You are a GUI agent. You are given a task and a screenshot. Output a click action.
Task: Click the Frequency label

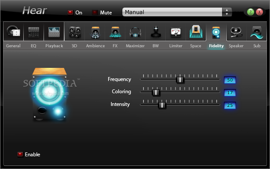click(119, 79)
